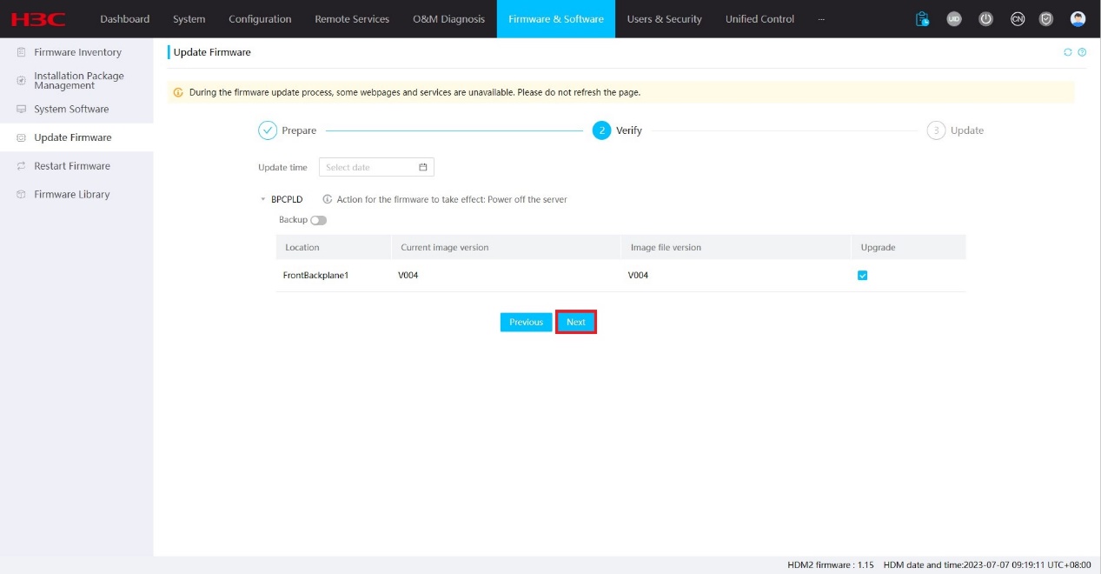
Task: Open the O&M Diagnosis menu
Action: tap(448, 19)
